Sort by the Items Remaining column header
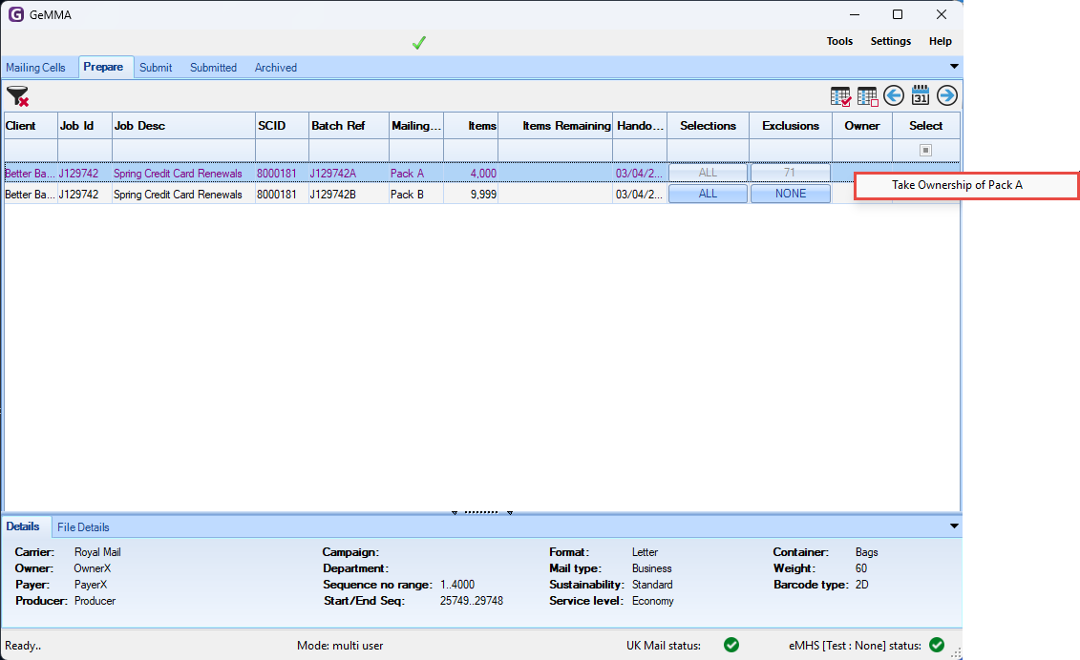Image resolution: width=1080 pixels, height=660 pixels. [x=555, y=126]
